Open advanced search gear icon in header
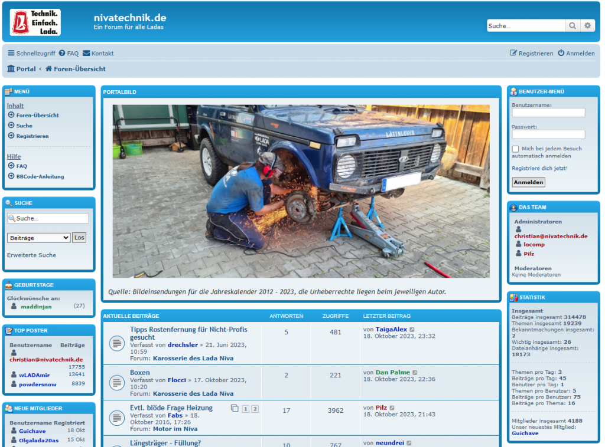605x447 pixels. click(587, 26)
